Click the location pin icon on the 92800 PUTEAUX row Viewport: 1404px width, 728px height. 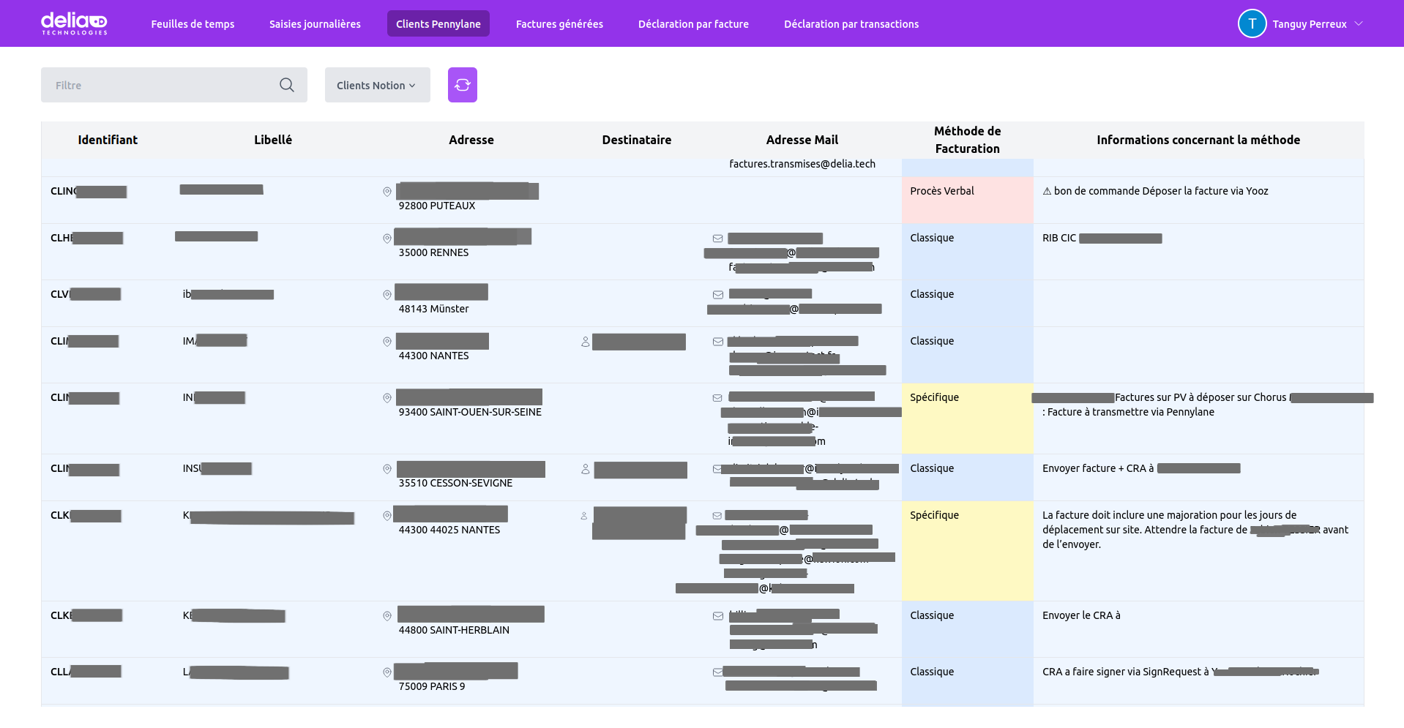click(x=387, y=192)
